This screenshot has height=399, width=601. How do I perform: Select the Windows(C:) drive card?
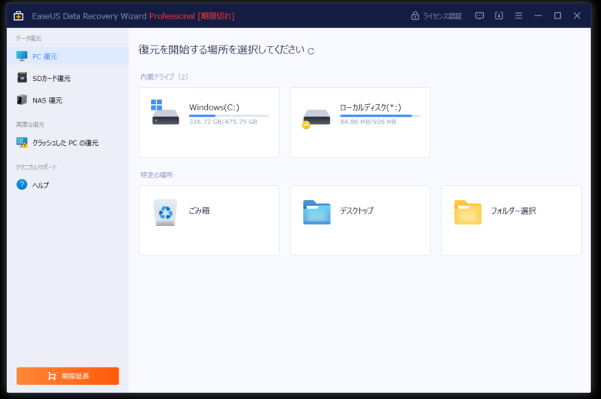coord(209,122)
